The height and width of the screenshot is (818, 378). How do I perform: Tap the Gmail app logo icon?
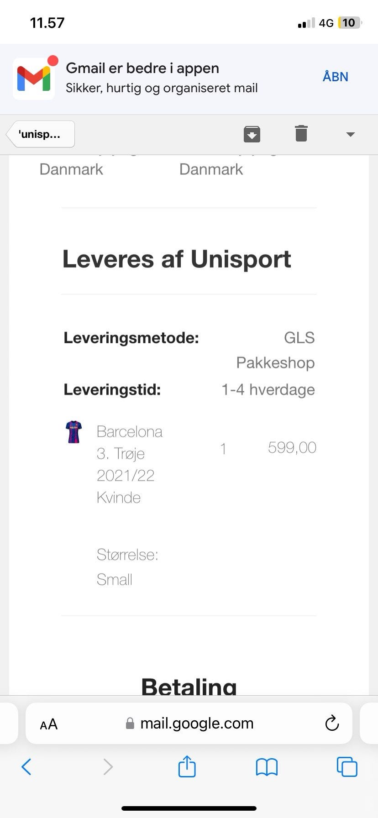pos(34,79)
